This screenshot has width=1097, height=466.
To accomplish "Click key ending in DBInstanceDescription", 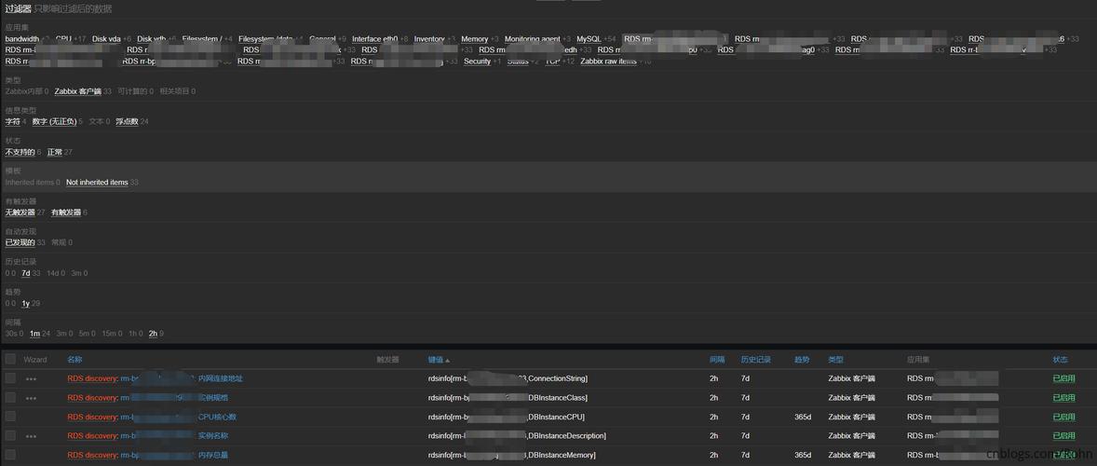I will (517, 436).
